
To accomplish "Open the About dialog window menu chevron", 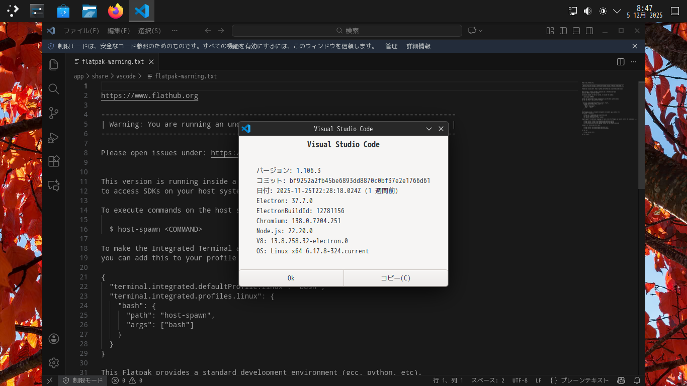I will 429,129.
